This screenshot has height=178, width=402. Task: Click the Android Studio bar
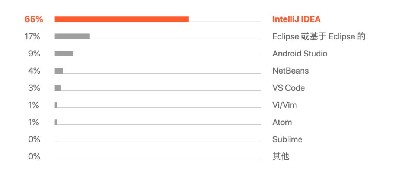click(64, 54)
